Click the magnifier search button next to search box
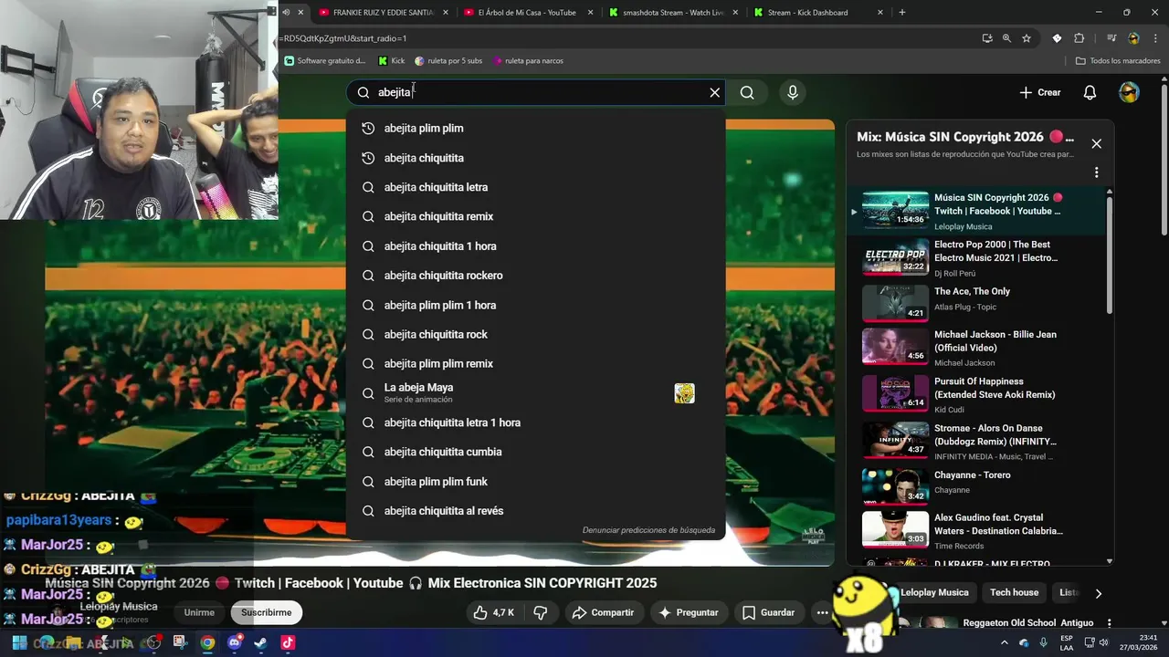 pyautogui.click(x=747, y=92)
